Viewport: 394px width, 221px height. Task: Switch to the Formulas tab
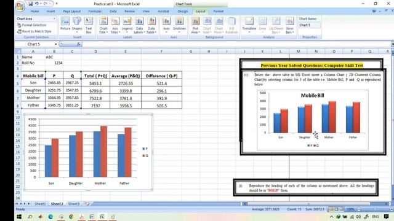click(95, 11)
